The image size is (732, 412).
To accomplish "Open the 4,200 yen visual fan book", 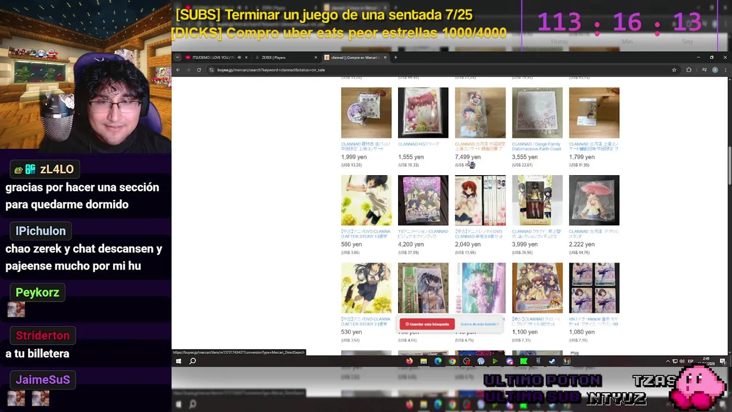I will 423,200.
